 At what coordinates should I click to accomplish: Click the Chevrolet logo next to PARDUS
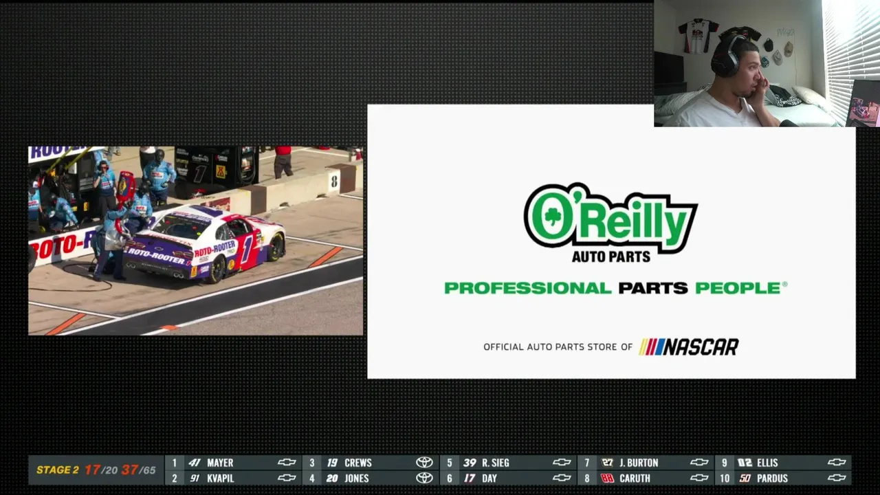[837, 478]
